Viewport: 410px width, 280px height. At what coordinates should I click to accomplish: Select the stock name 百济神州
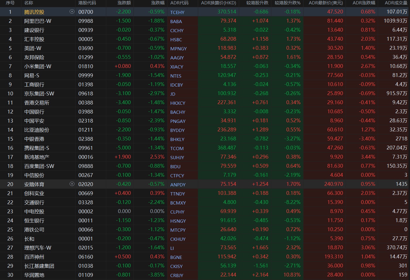[x=34, y=257]
